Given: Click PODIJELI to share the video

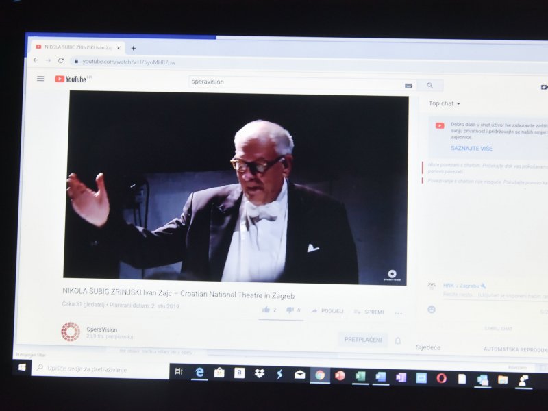Looking at the screenshot, I should [328, 311].
